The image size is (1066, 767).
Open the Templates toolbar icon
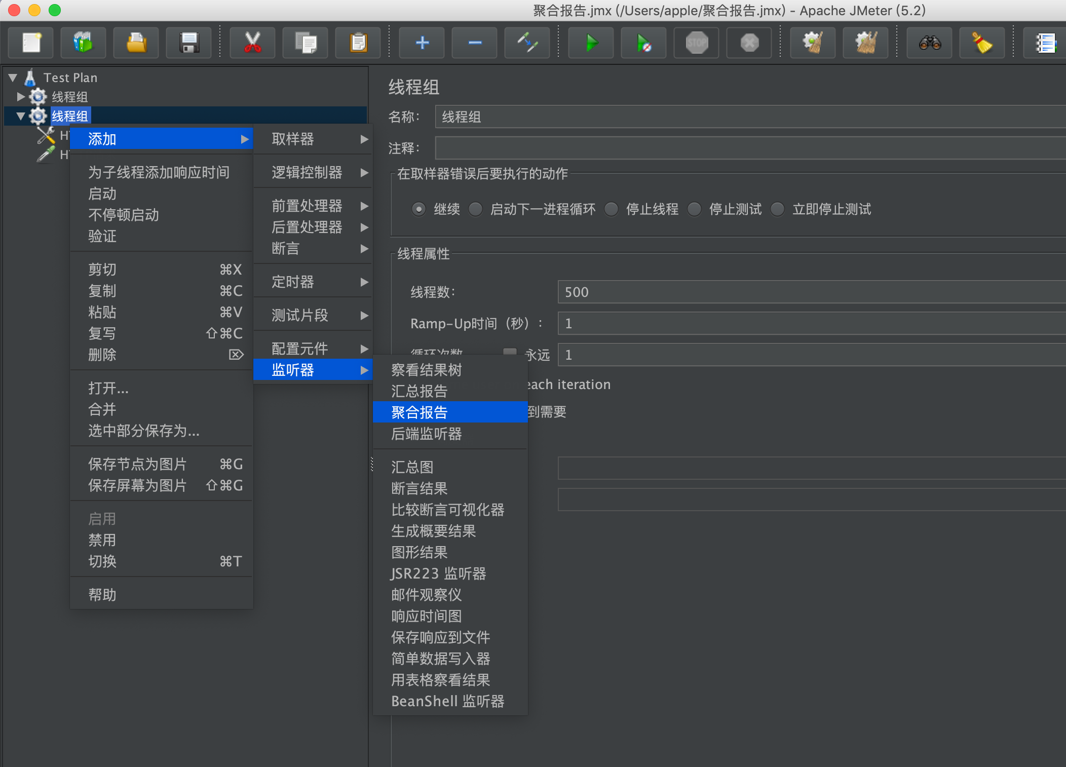pyautogui.click(x=83, y=43)
